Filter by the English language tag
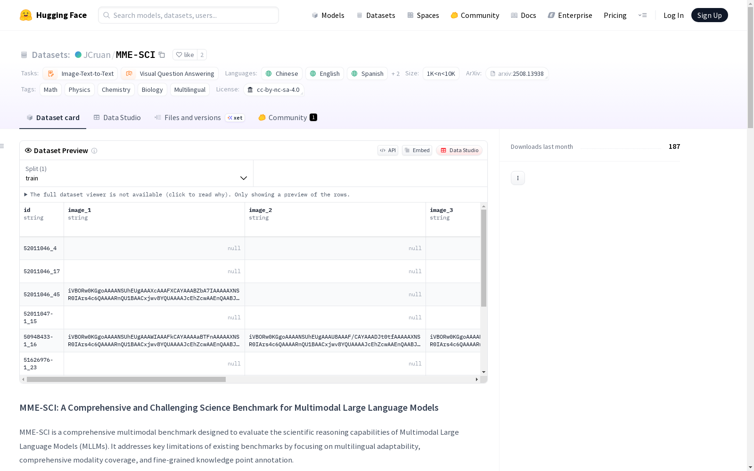This screenshot has width=754, height=471. (325, 73)
